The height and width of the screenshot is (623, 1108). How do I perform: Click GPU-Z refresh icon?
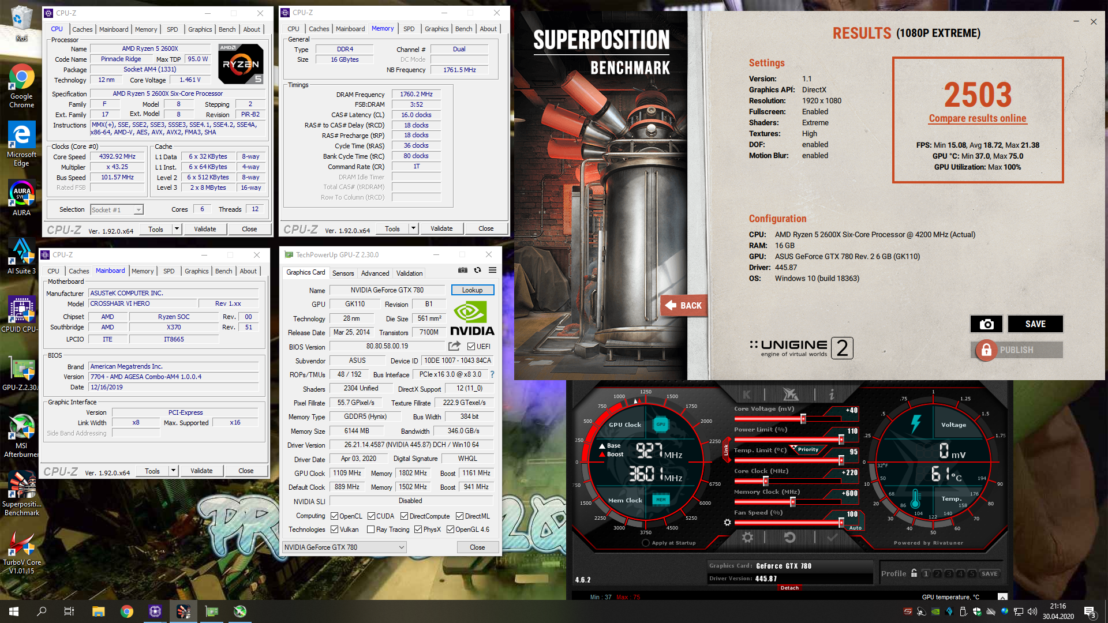(477, 270)
